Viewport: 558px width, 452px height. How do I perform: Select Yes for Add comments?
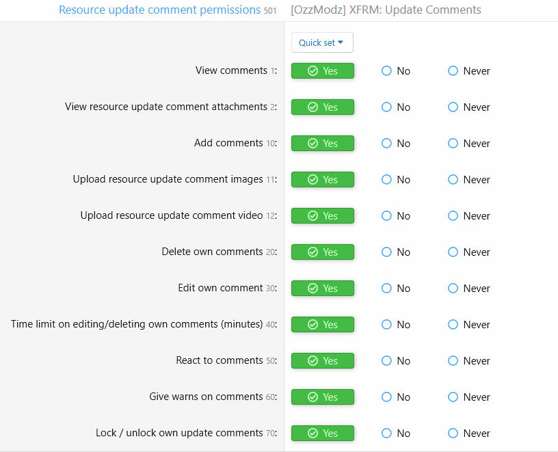tap(322, 144)
